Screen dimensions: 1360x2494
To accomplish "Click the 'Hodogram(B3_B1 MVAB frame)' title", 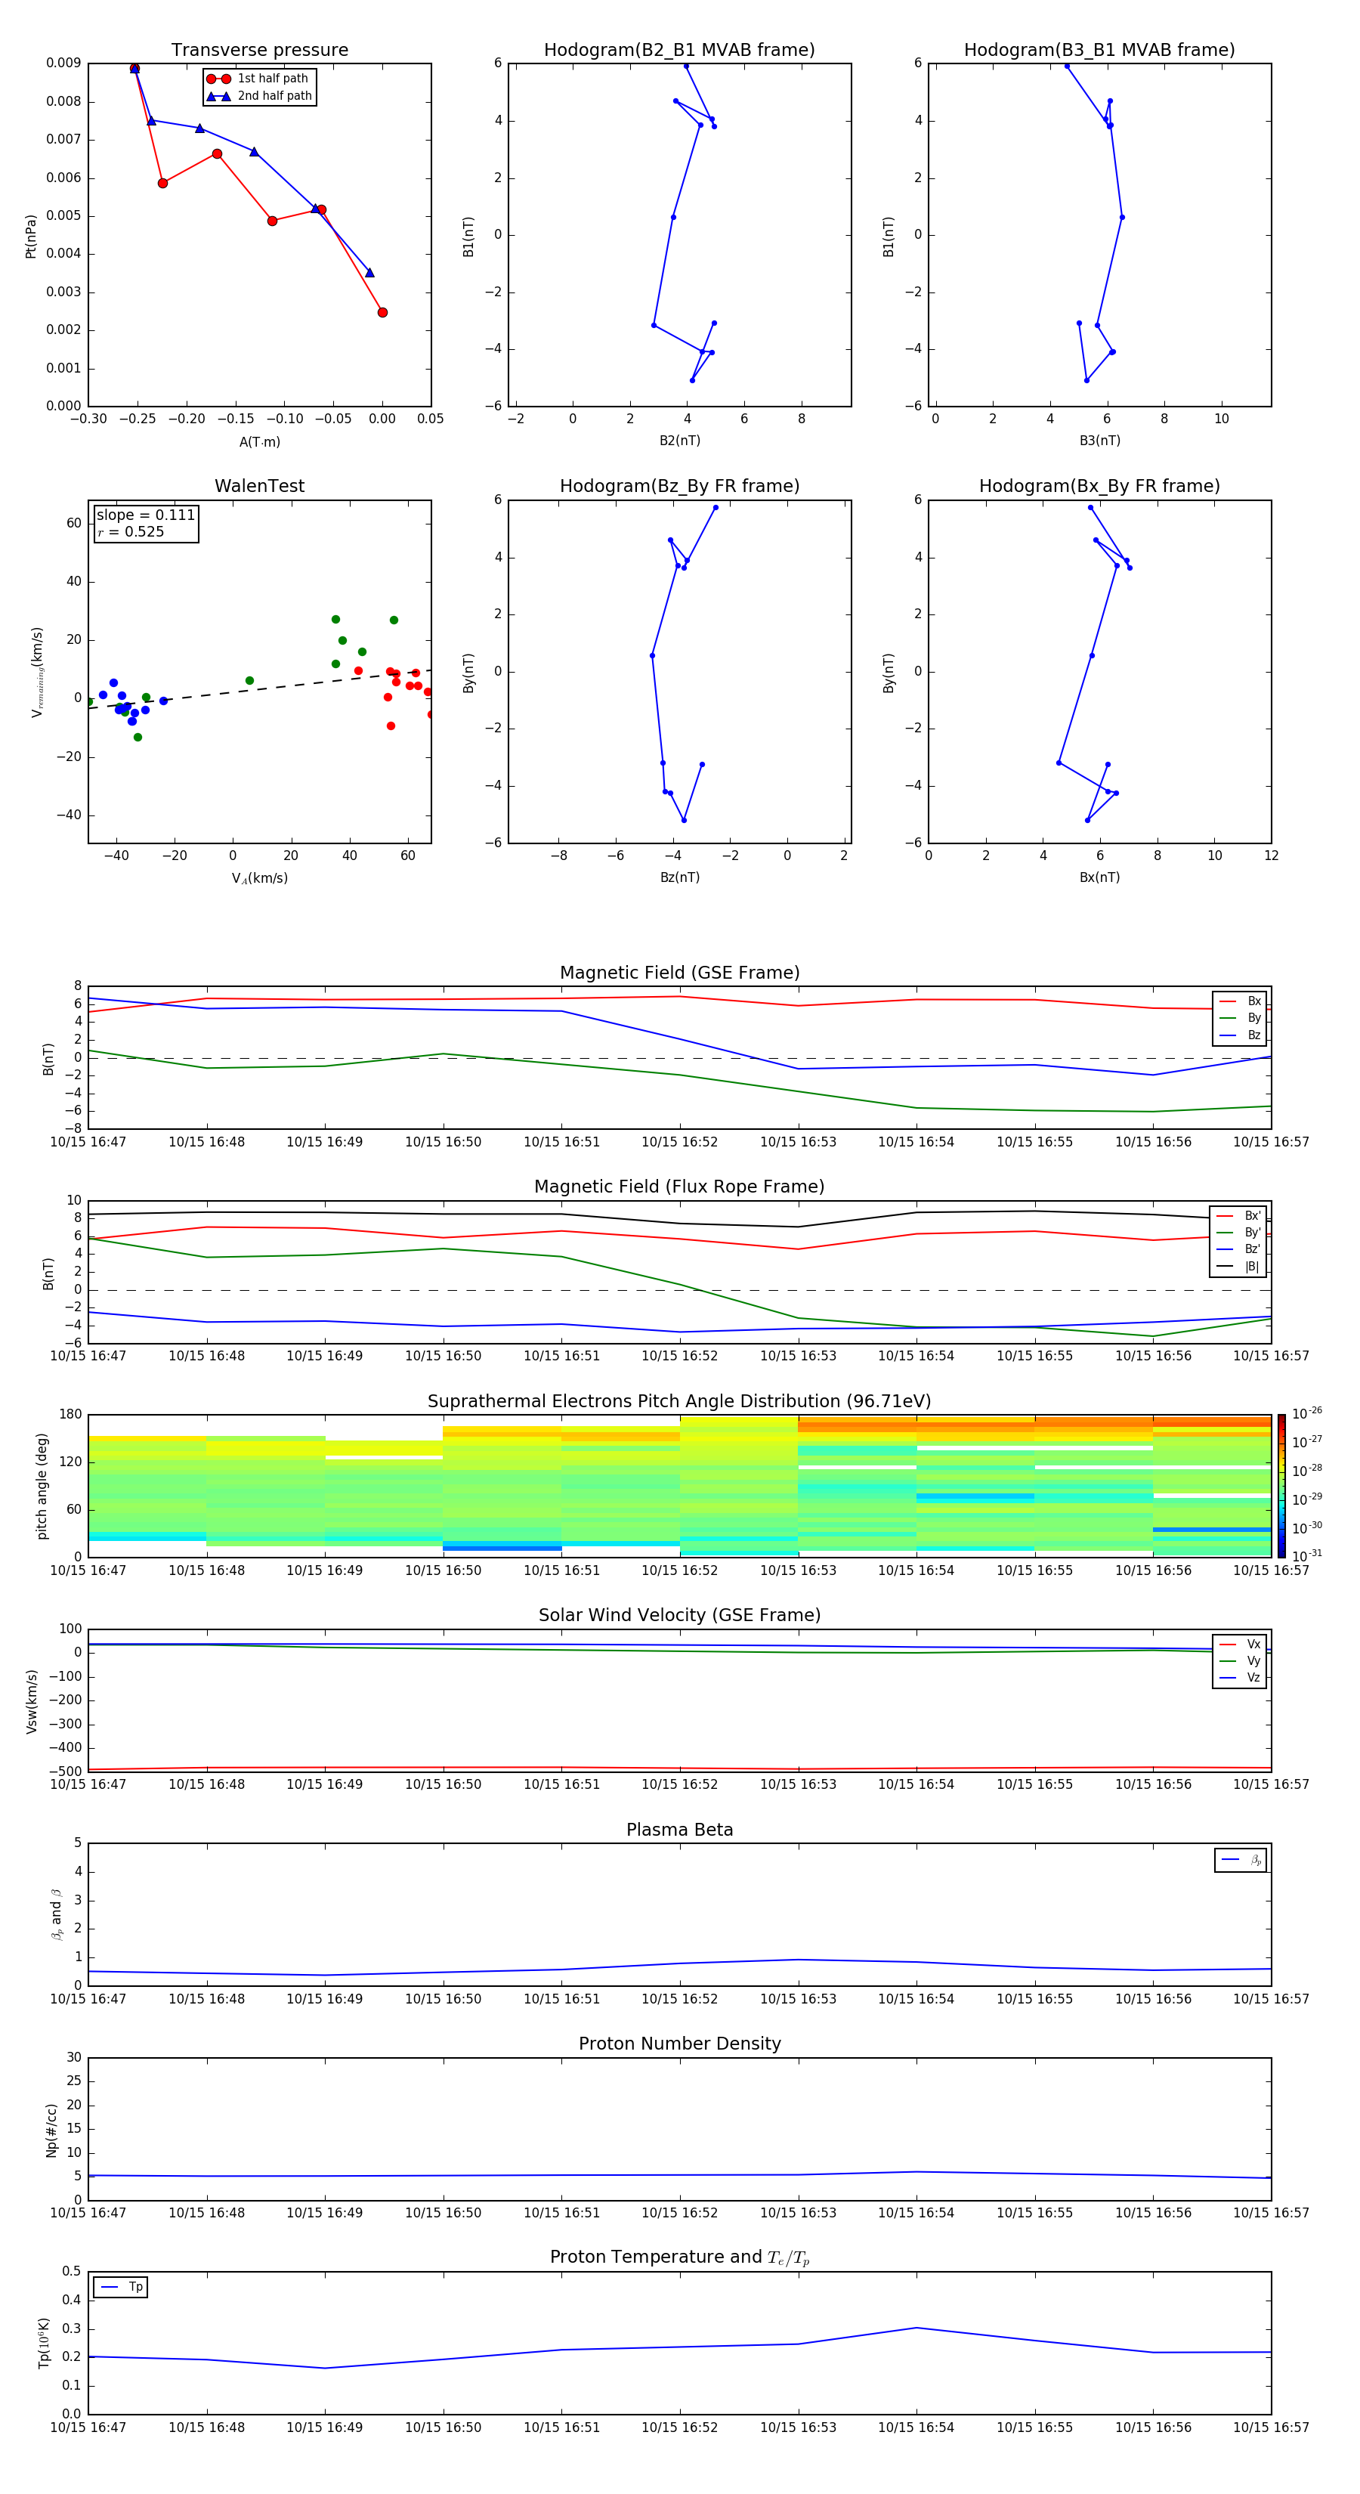I will (x=1099, y=51).
